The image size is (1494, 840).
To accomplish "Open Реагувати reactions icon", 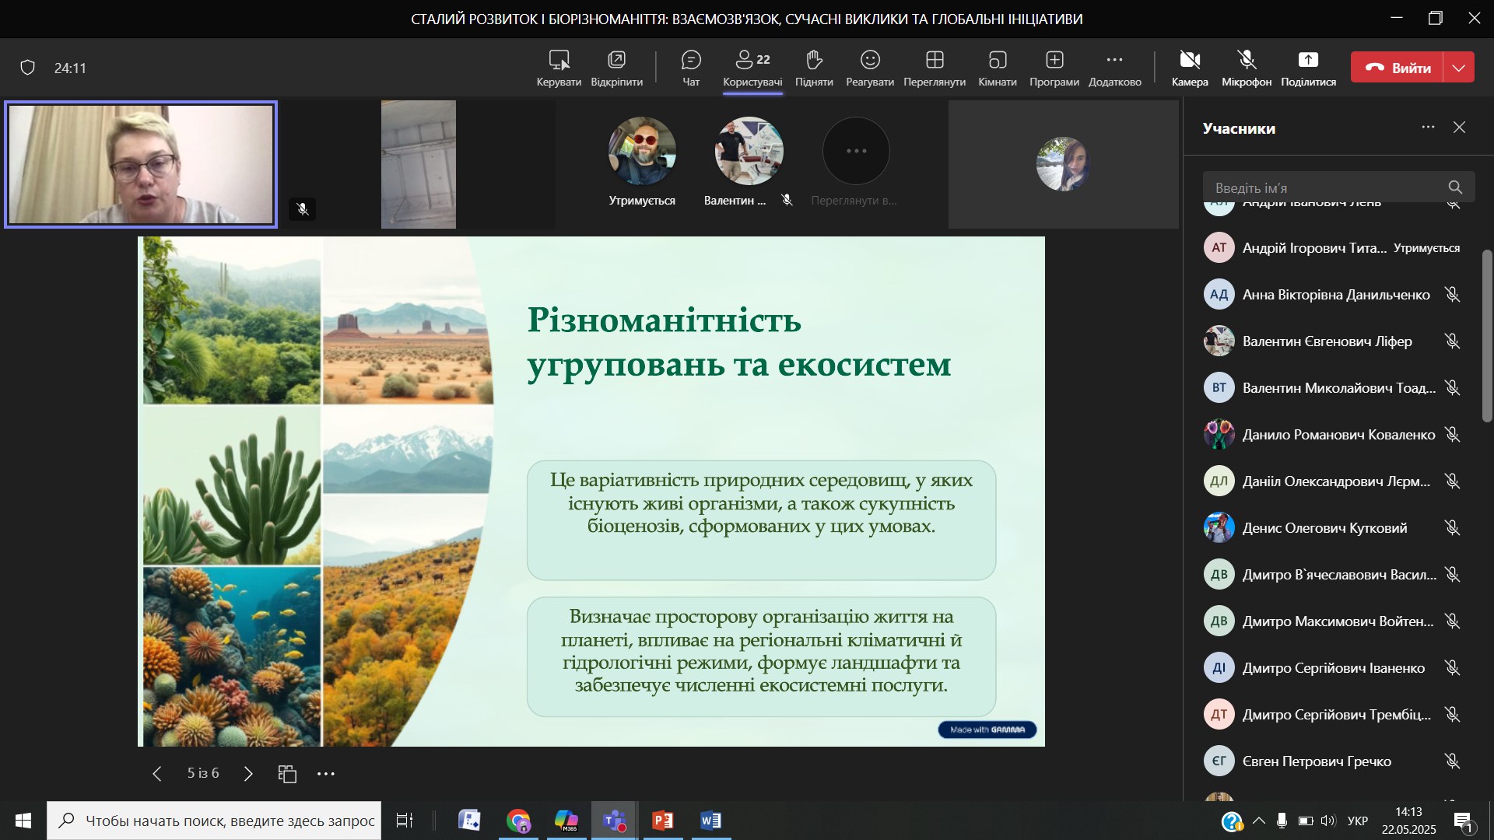I will point(870,61).
